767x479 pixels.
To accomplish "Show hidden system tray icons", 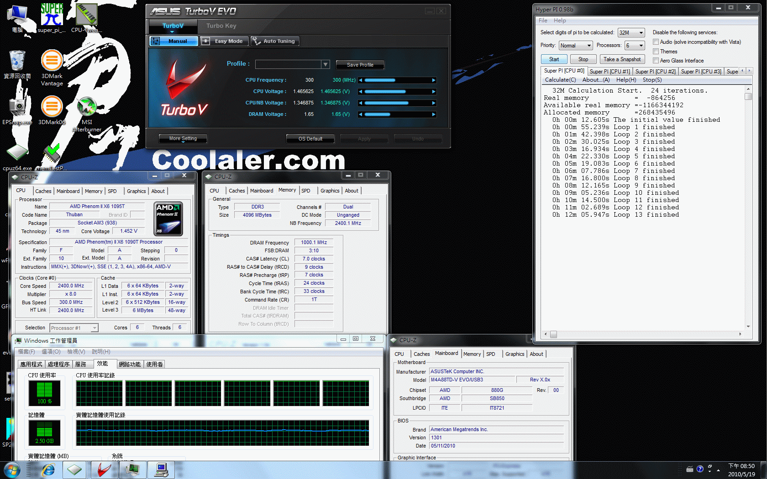I will [x=718, y=469].
